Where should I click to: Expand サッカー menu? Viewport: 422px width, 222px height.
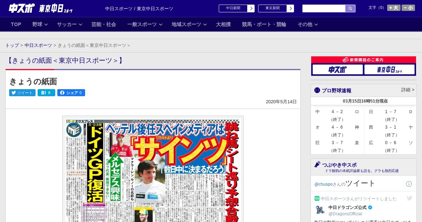(x=70, y=24)
